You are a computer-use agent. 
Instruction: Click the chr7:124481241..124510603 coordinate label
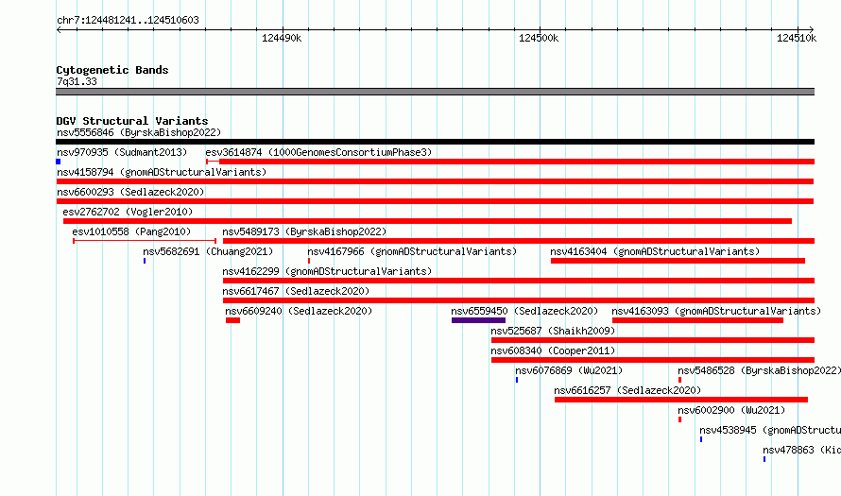(128, 21)
